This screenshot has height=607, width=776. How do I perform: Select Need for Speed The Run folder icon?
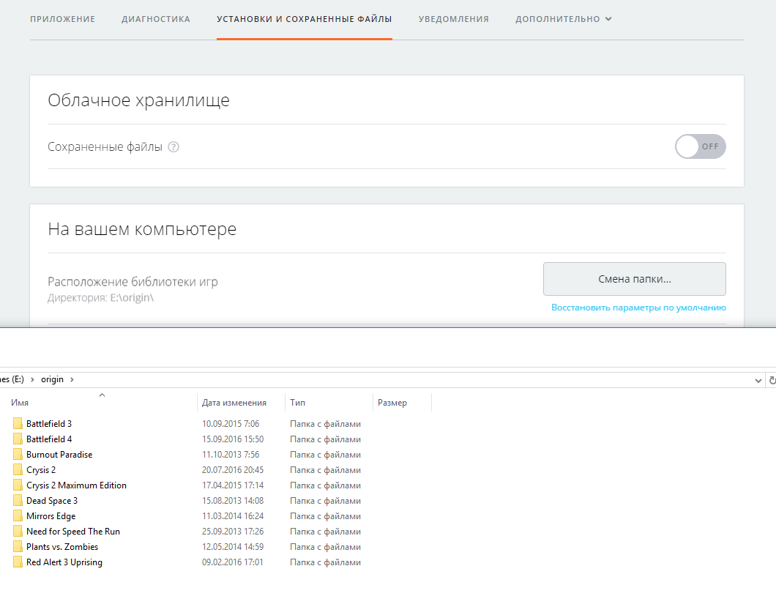tap(18, 531)
